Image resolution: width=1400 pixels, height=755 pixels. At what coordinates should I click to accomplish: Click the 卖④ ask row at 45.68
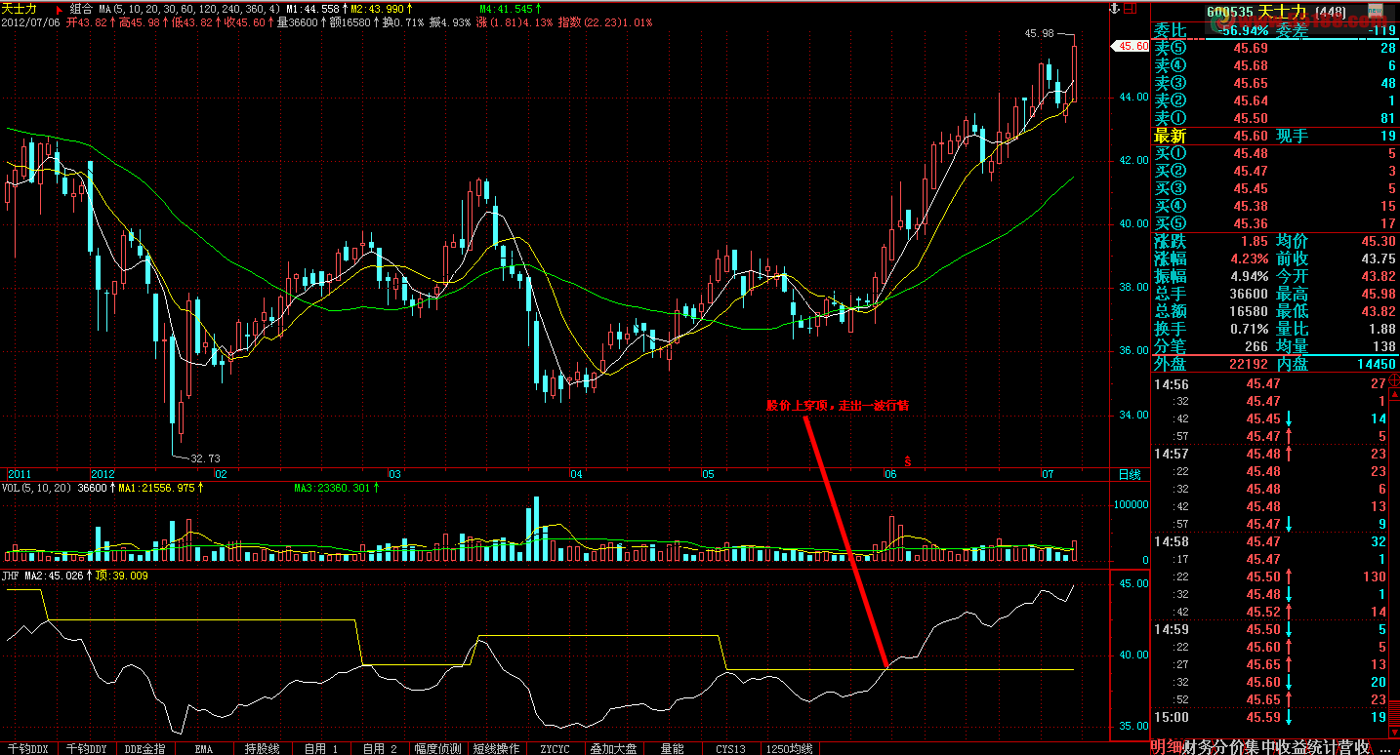(1275, 65)
